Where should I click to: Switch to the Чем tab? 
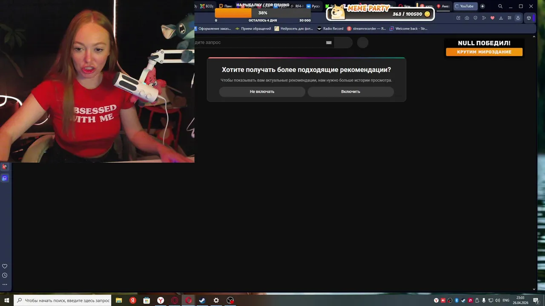(x=405, y=6)
